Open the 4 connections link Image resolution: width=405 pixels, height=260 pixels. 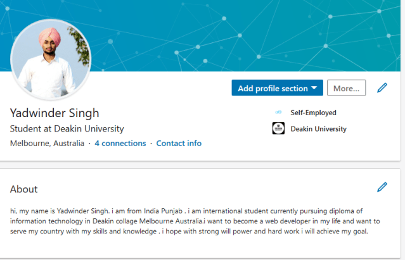[x=120, y=144]
